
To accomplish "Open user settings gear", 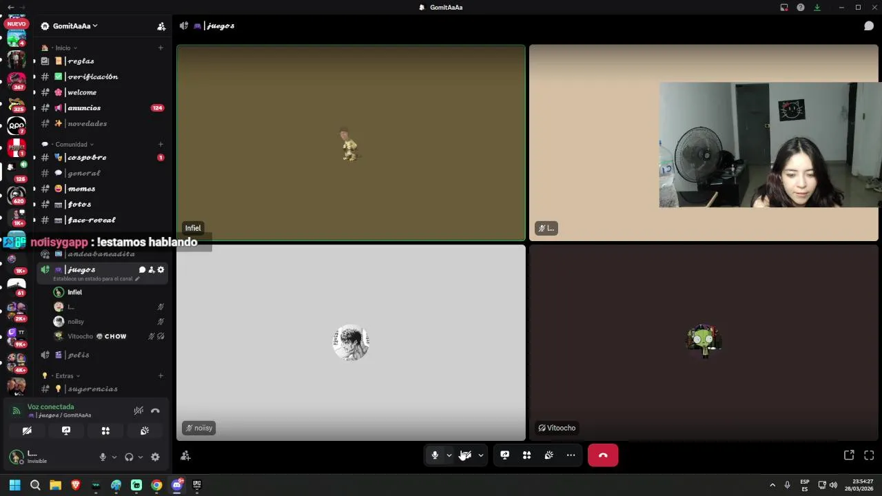I will pyautogui.click(x=155, y=457).
